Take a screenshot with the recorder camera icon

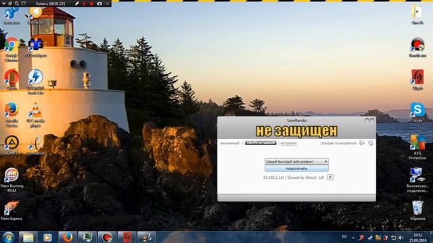99,3
